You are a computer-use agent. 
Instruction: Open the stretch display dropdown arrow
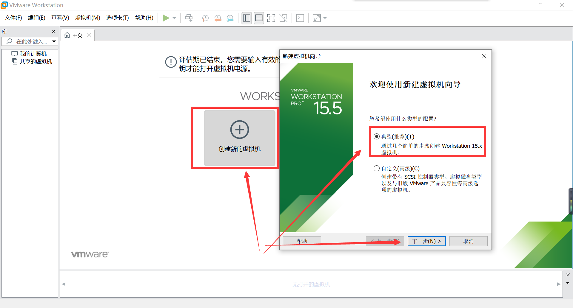(325, 18)
